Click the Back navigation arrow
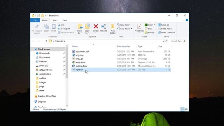The image size is (224, 126). [34, 41]
